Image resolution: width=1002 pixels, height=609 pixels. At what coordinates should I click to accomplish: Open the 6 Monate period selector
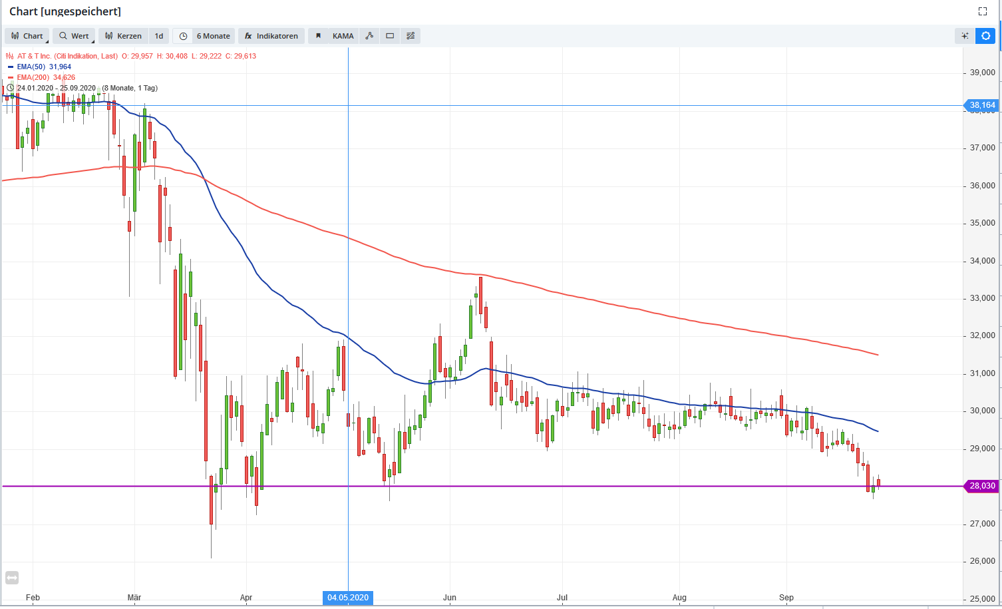coord(213,36)
